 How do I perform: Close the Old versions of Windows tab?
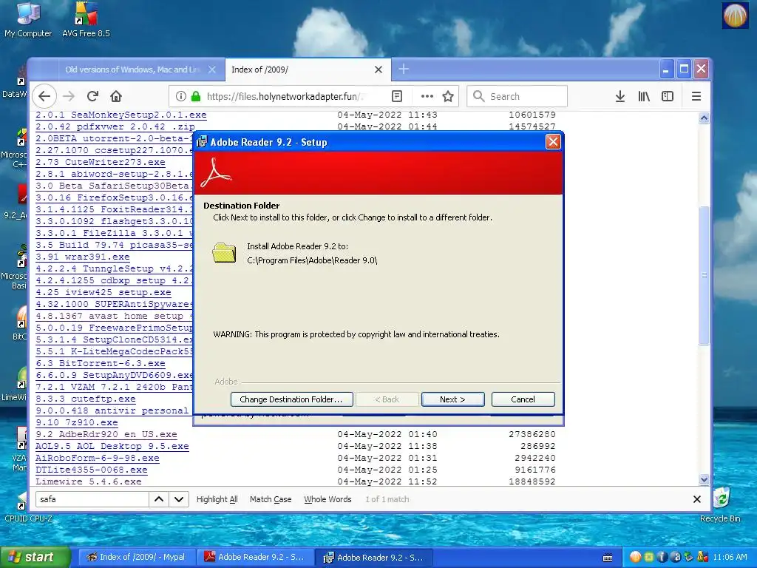212,70
